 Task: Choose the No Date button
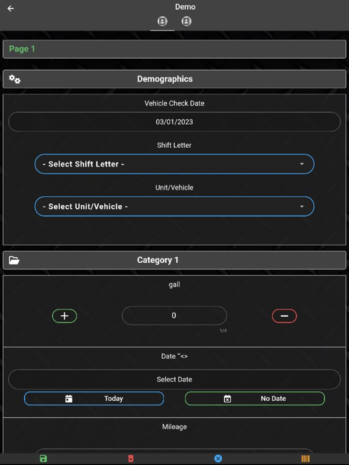coord(255,398)
